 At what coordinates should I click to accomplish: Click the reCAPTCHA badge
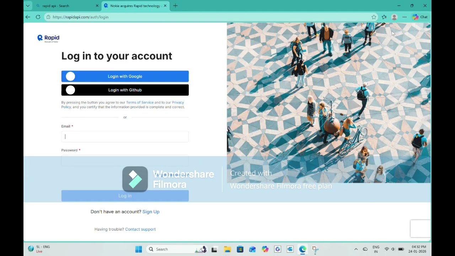pos(420,229)
